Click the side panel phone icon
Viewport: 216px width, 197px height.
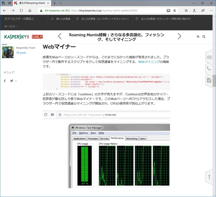[x=209, y=68]
